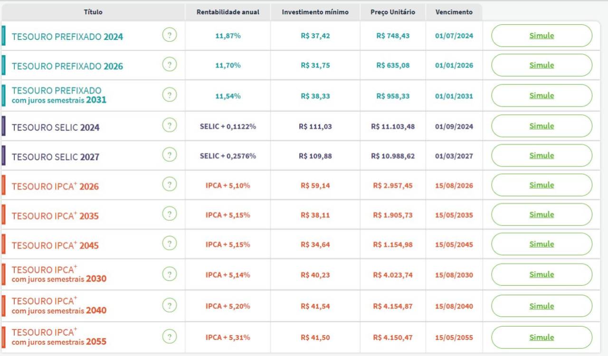Click Simule on Tesouro IPCA+ com juros semestrais 2055
This screenshot has height=356, width=608.
[x=541, y=337]
